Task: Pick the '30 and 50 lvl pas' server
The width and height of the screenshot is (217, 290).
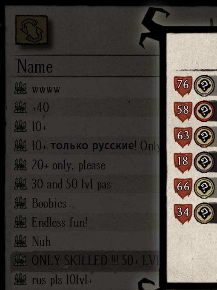Action: 86,184
